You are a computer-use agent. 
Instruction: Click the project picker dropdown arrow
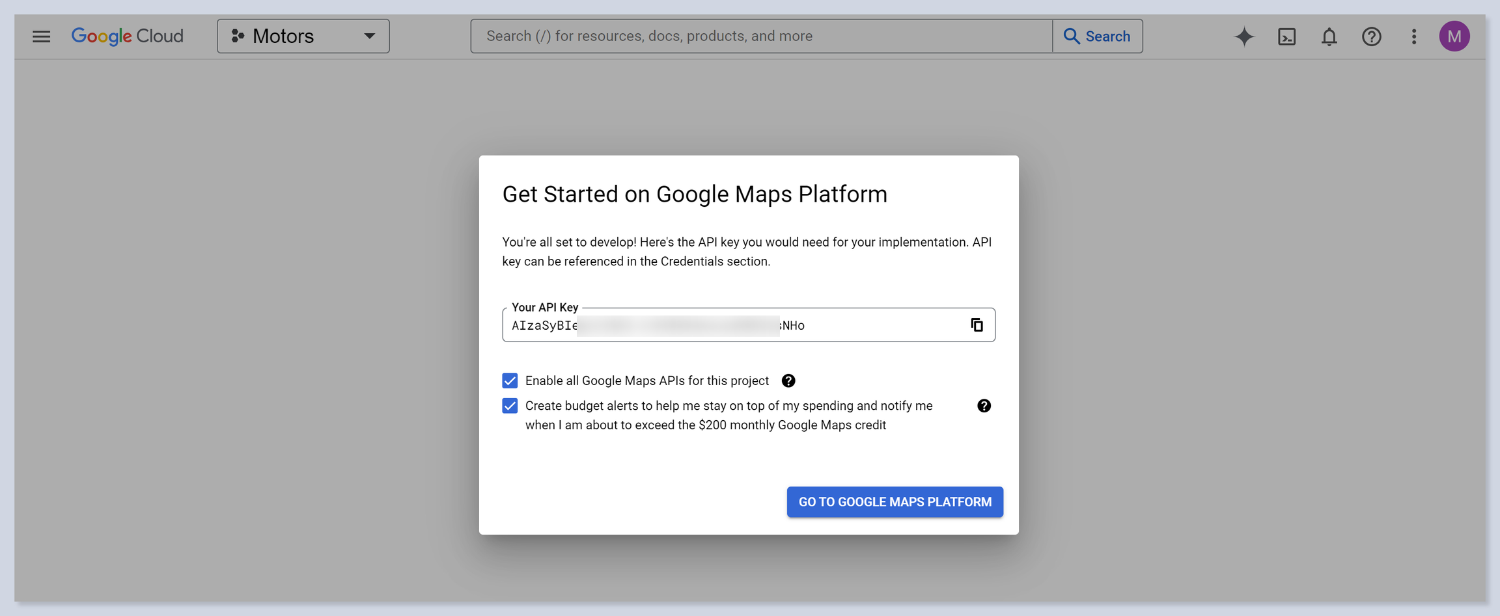coord(369,36)
